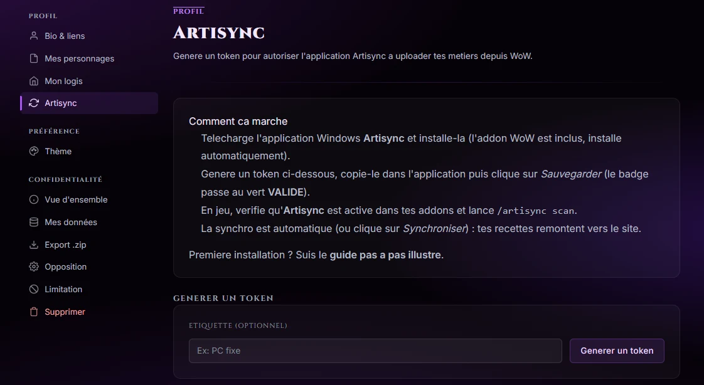Open the guide pas a pas illustre link

pos(385,255)
